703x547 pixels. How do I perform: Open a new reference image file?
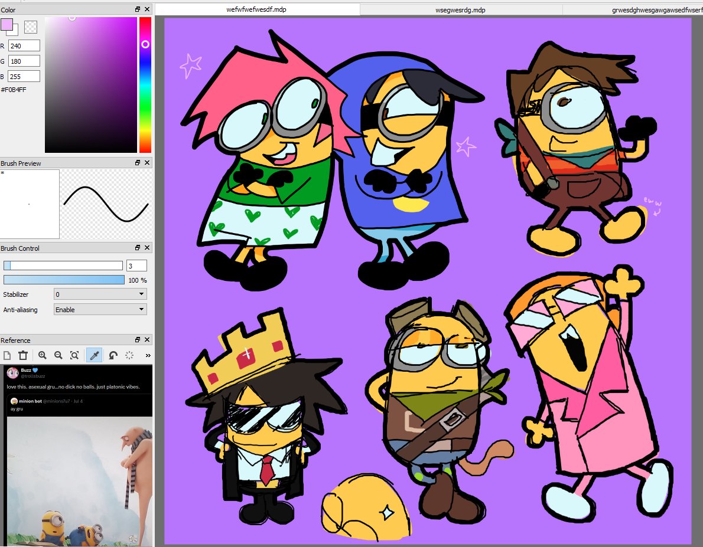(7, 355)
